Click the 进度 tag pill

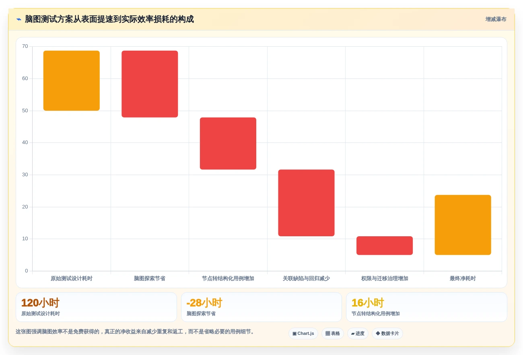click(358, 333)
